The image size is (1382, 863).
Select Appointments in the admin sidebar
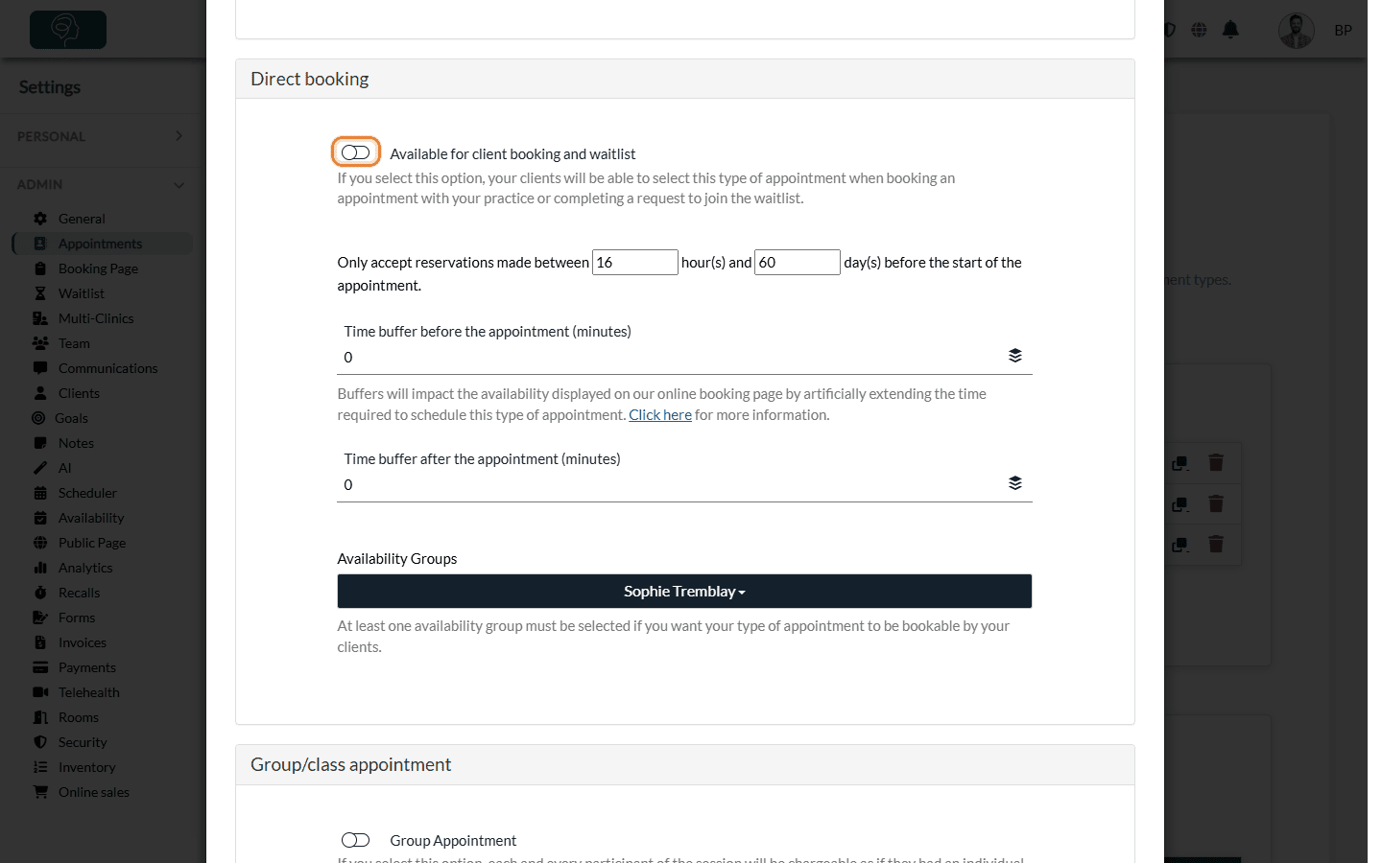point(101,244)
